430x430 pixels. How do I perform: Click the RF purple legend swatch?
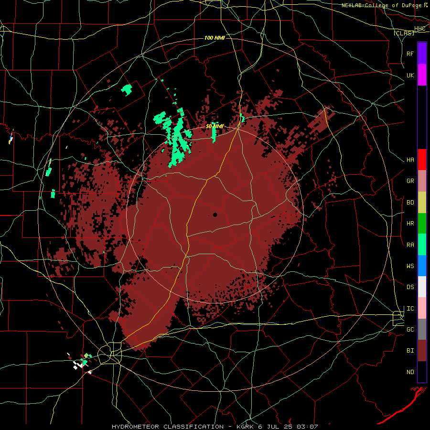click(x=422, y=54)
